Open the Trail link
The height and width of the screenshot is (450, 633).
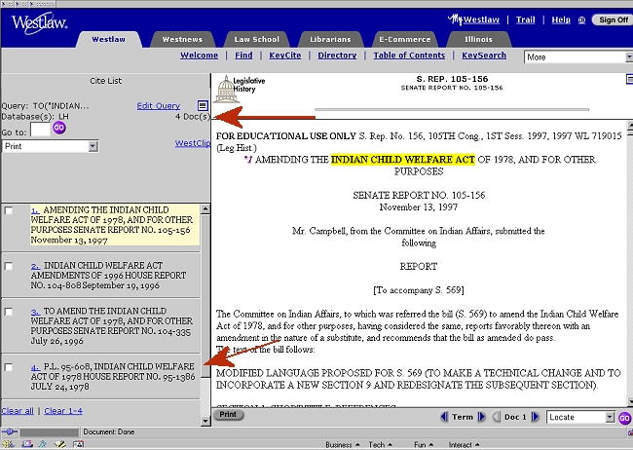click(x=525, y=19)
